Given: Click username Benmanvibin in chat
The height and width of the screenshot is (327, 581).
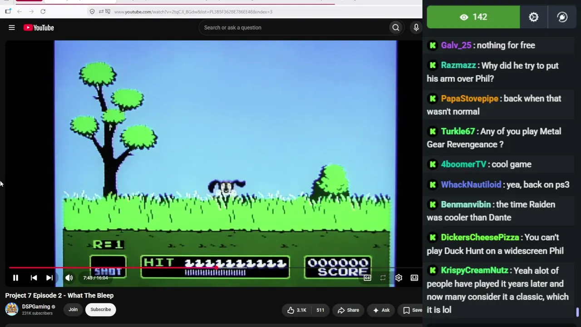Looking at the screenshot, I should [x=466, y=204].
